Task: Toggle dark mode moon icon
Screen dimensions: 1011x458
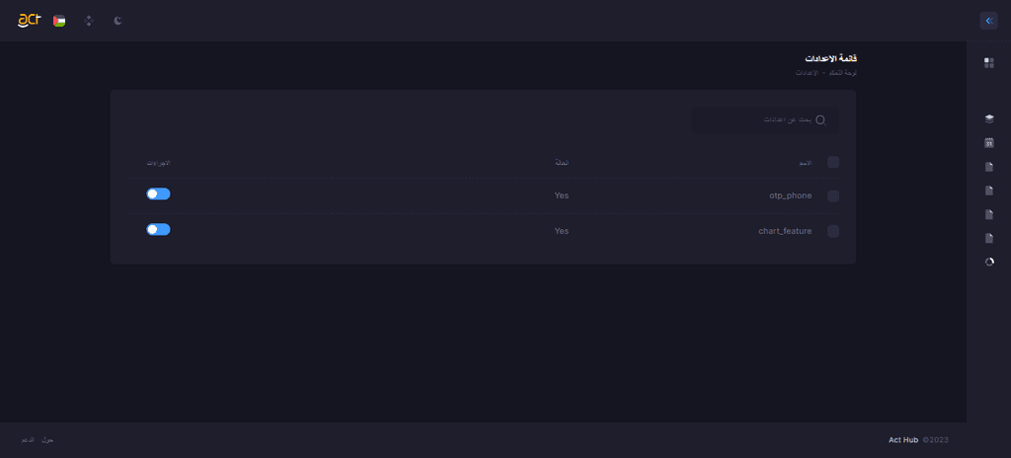Action: [x=118, y=21]
